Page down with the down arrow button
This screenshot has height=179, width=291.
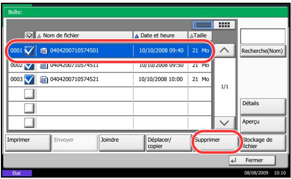(224, 123)
